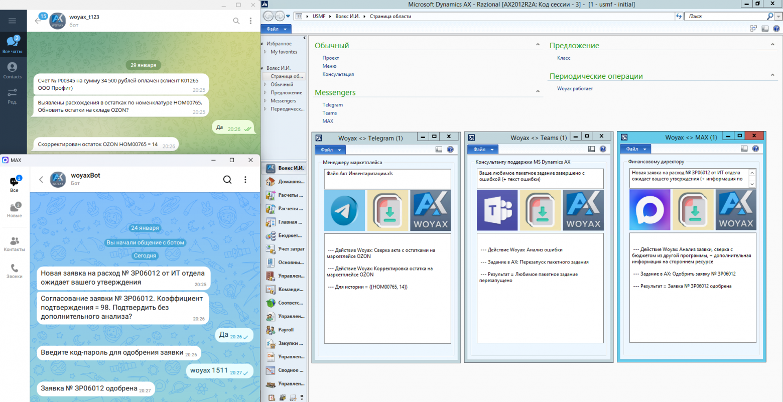The width and height of the screenshot is (783, 402).
Task: Open the AX search box dropdown arrow
Action: (778, 16)
